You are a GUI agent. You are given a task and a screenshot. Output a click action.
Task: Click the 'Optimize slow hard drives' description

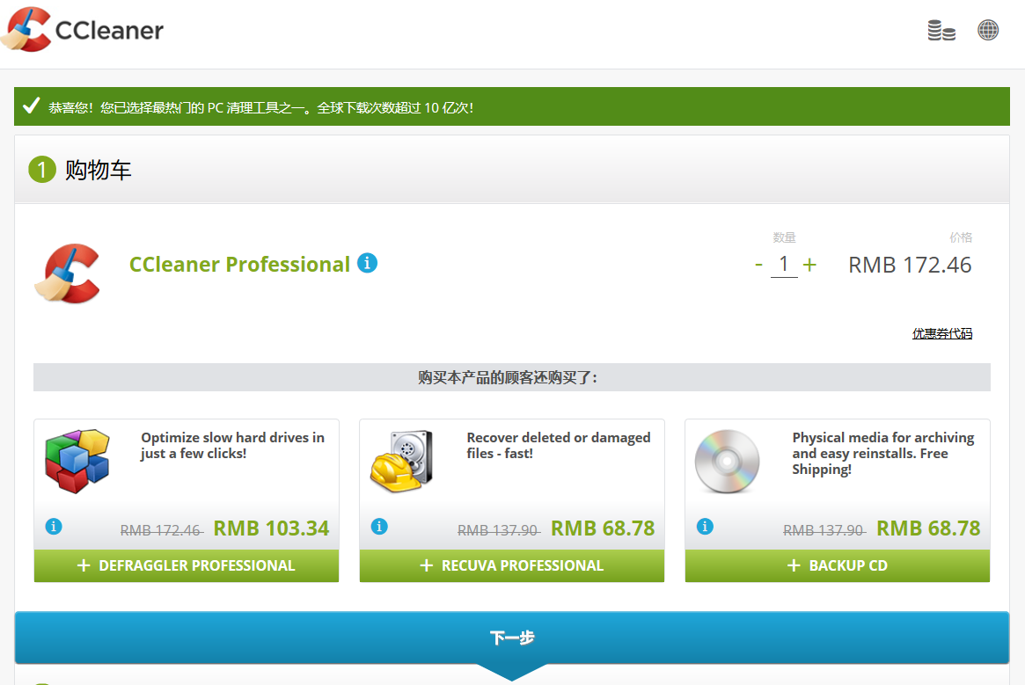pyautogui.click(x=232, y=445)
